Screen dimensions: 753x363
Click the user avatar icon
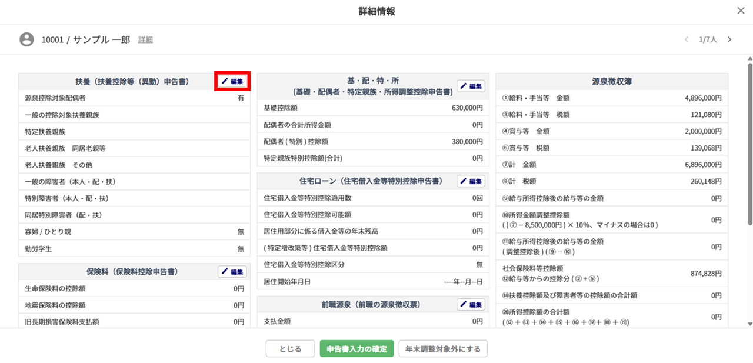26,39
